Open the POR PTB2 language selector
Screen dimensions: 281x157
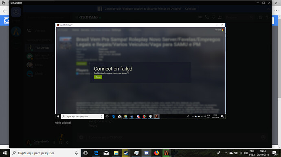(x=252, y=153)
